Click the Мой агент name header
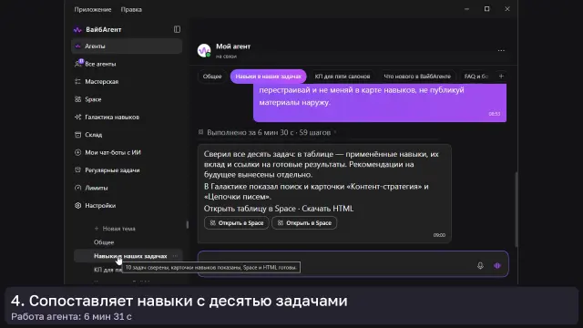Image resolution: width=583 pixels, height=328 pixels. pos(233,46)
